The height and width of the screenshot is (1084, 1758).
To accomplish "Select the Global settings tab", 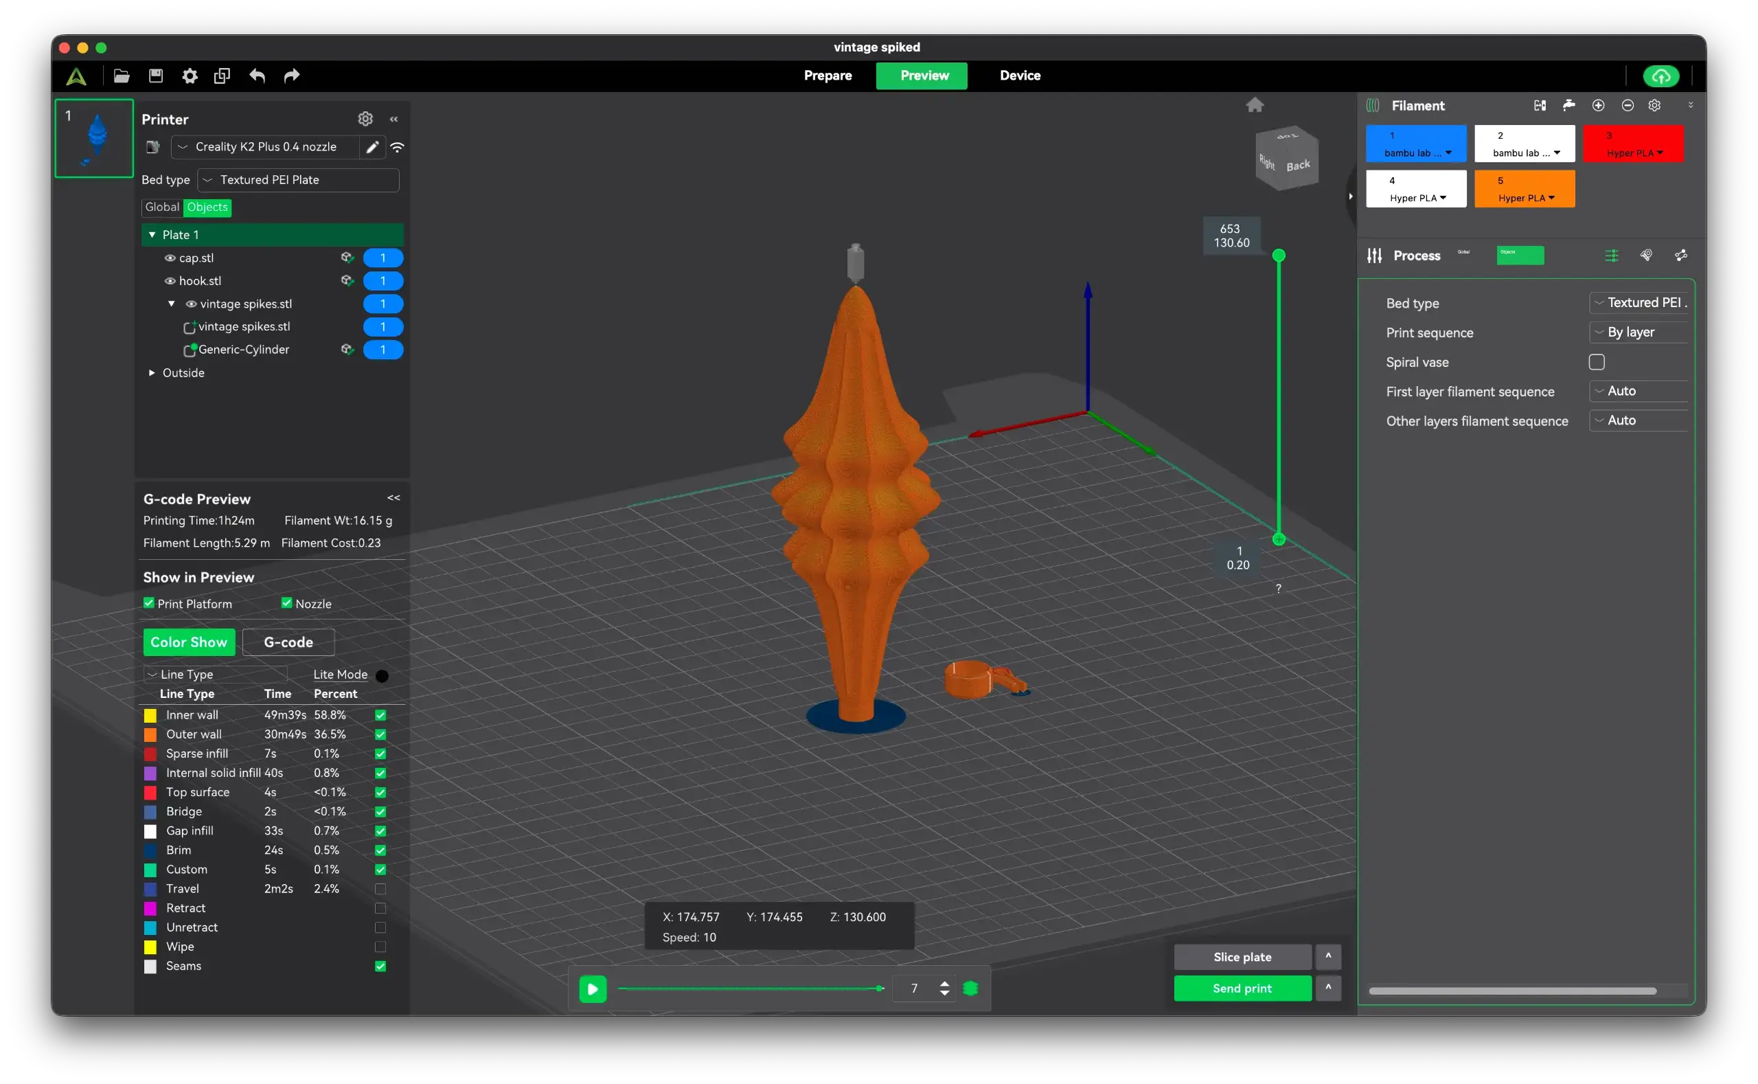I will coord(162,207).
